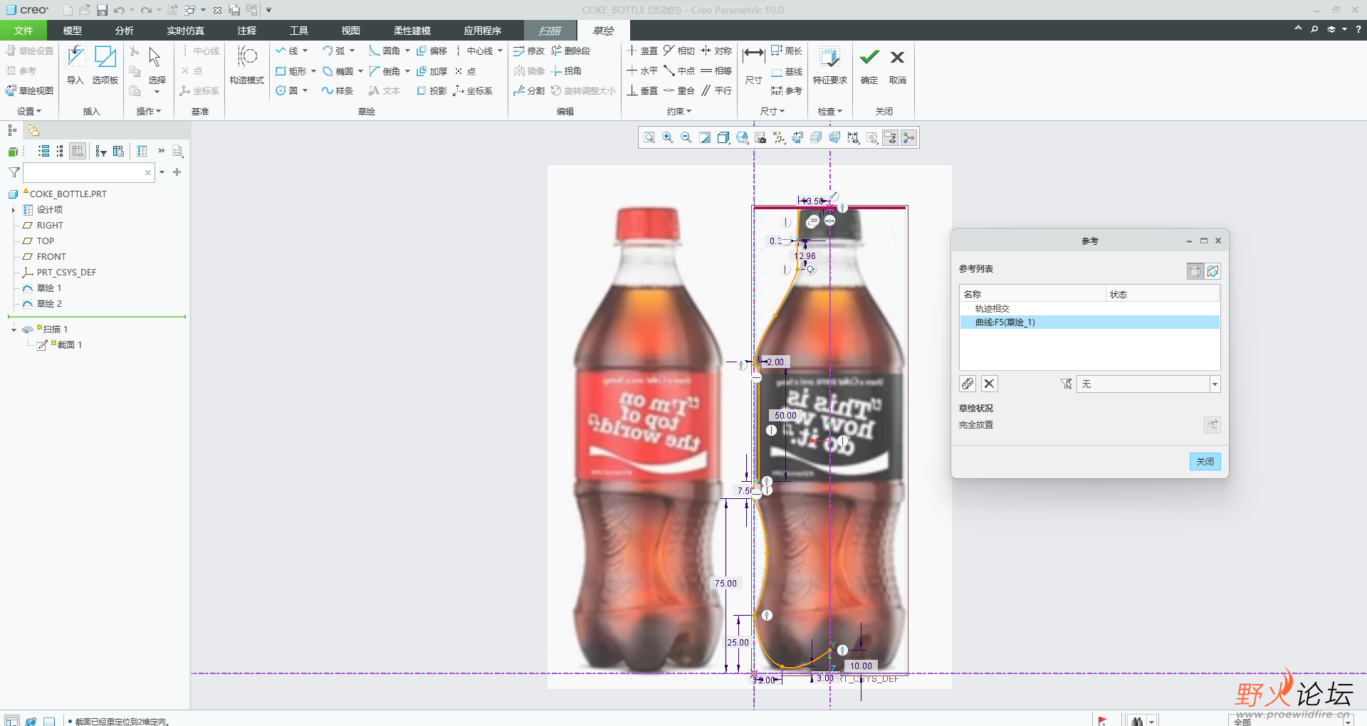Activate the 构造模式 construction mode icon
Viewport: 1367px width, 726px height.
[x=247, y=65]
